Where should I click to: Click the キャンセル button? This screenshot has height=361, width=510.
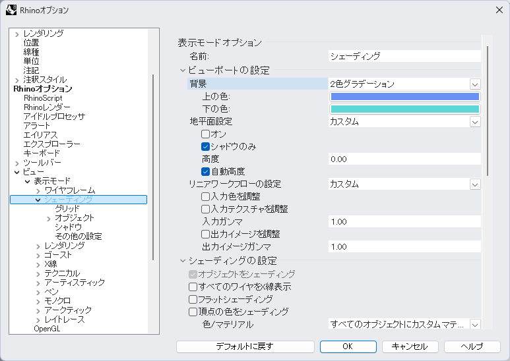point(410,347)
